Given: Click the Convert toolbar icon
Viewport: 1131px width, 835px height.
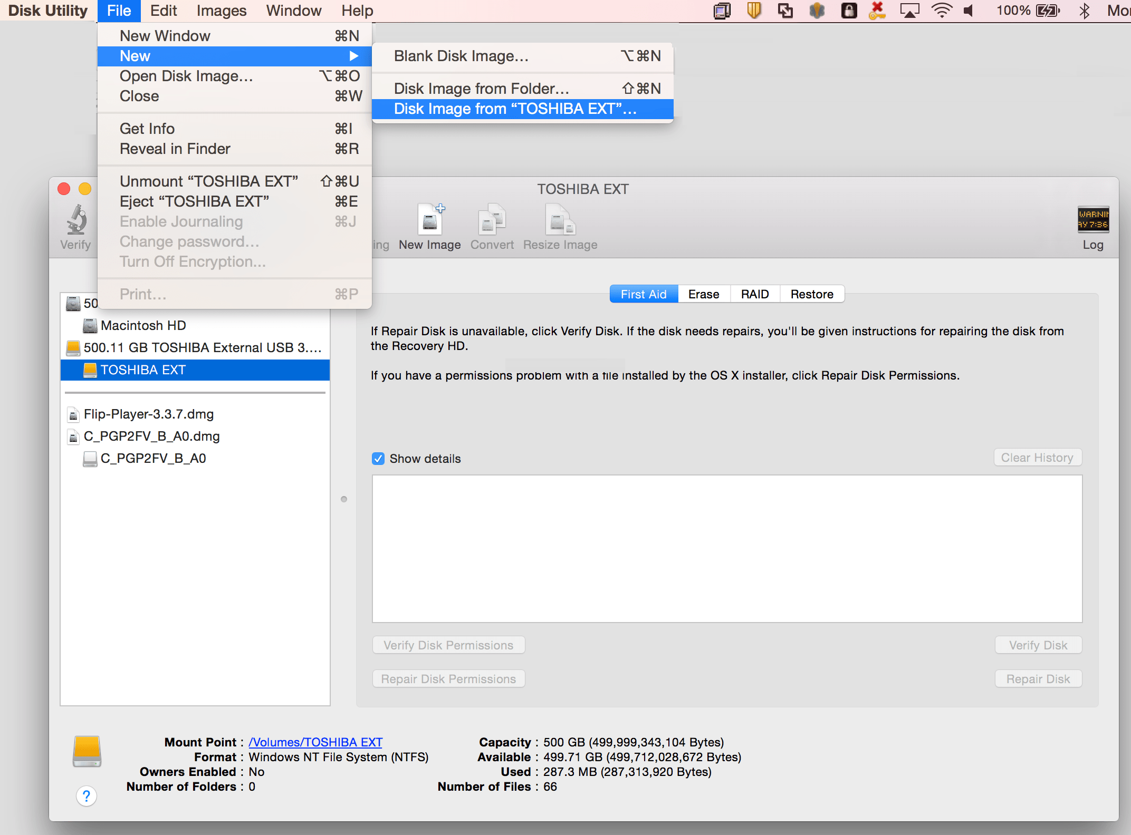Looking at the screenshot, I should [x=492, y=219].
